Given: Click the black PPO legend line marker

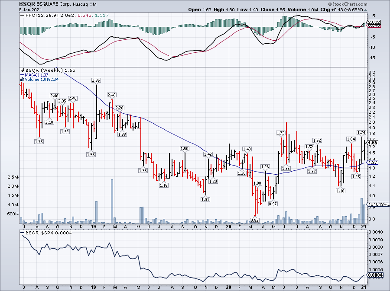Looking at the screenshot, I should [x=22, y=16].
